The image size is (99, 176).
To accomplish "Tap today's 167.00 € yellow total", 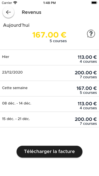I will 49,35.
